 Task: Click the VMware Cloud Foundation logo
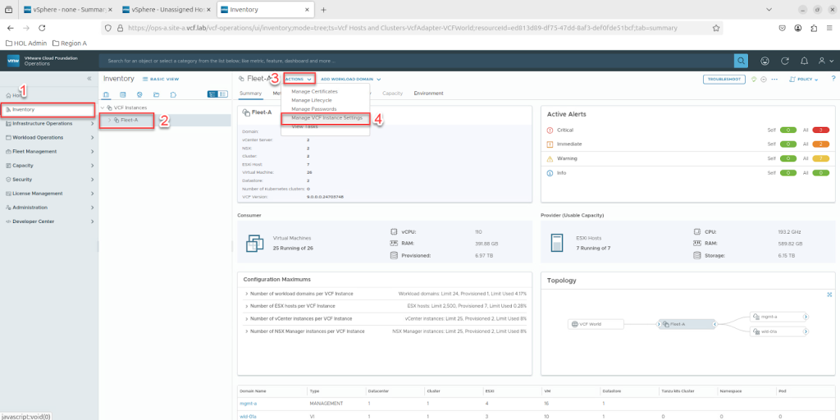(x=13, y=61)
